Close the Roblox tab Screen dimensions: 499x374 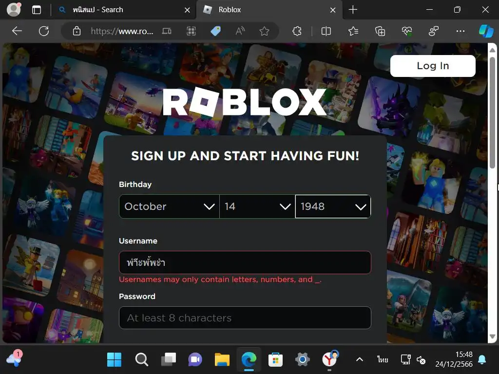(333, 10)
